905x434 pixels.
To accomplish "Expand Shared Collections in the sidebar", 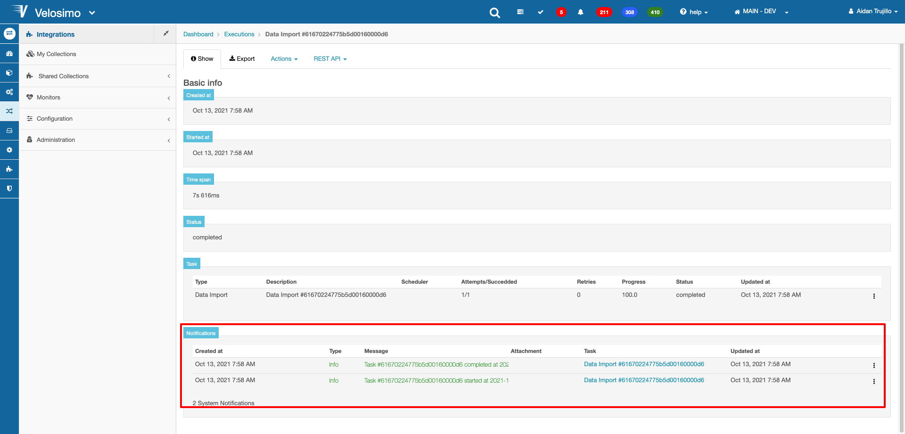I will click(98, 76).
